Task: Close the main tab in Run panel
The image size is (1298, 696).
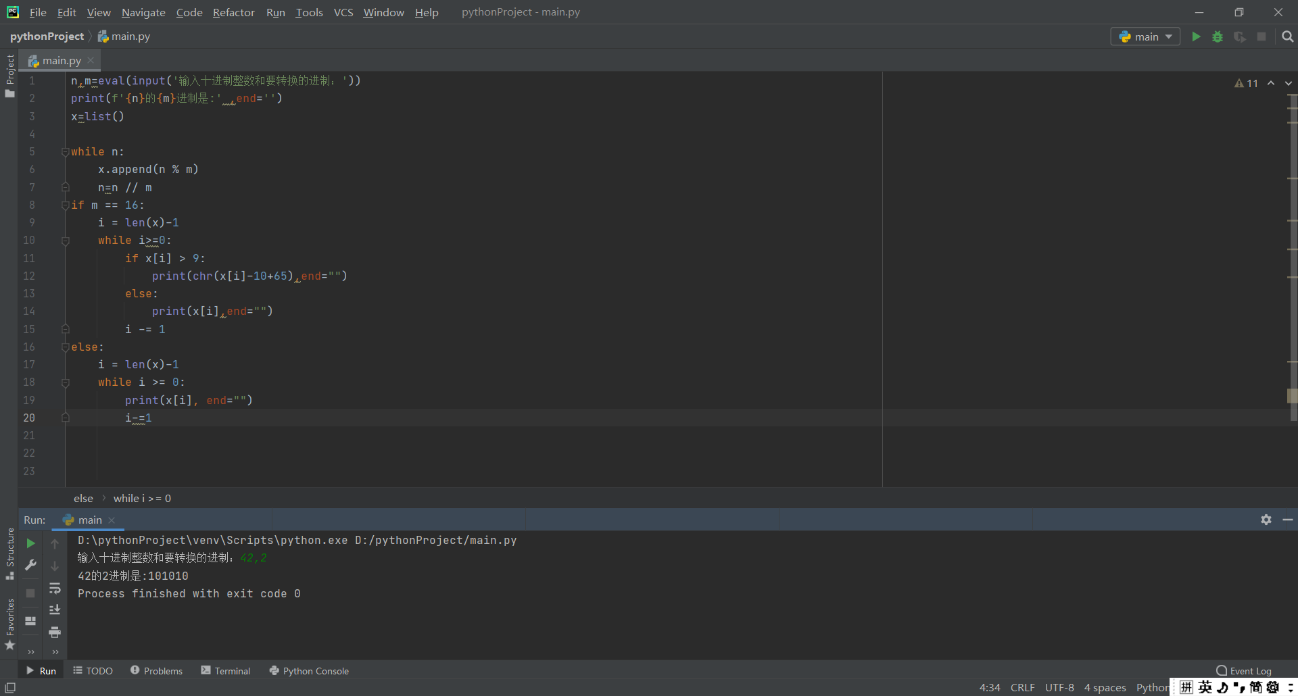Action: tap(112, 520)
